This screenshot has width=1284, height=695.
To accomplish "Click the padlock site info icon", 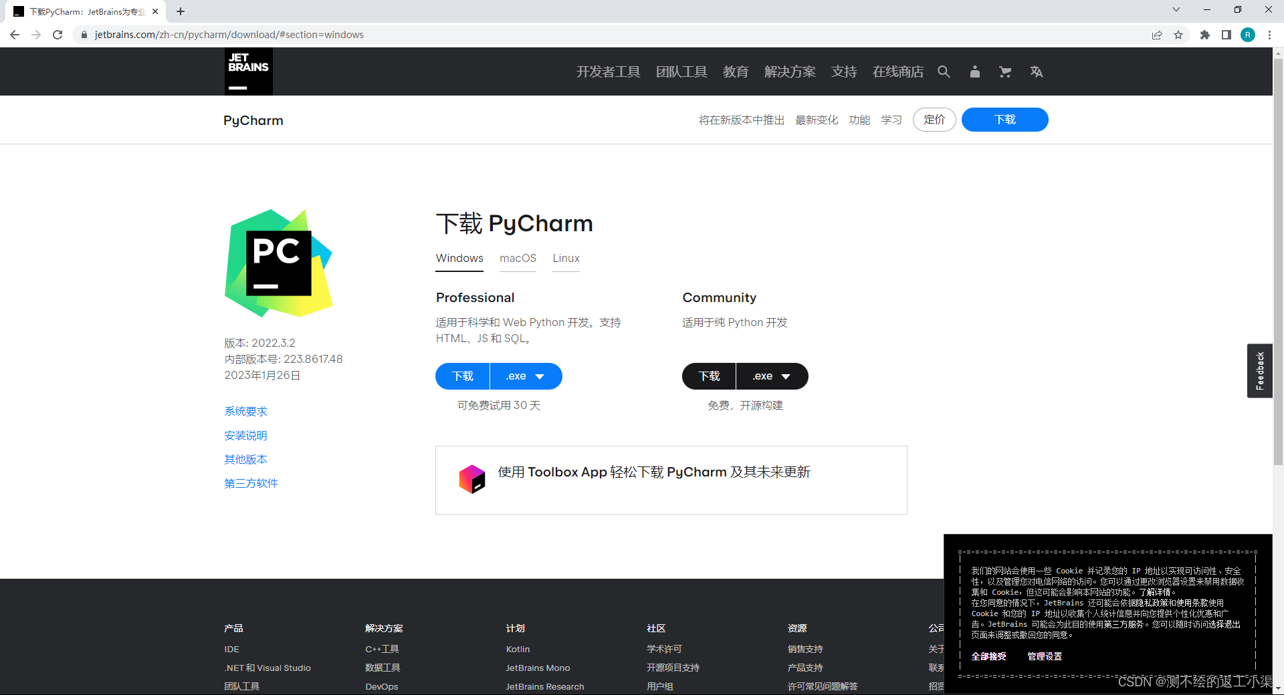I will [84, 35].
